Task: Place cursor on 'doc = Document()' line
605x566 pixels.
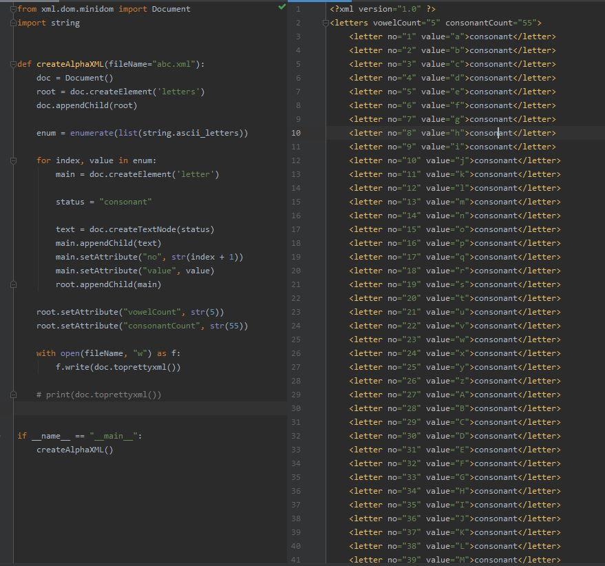Action: click(x=75, y=78)
